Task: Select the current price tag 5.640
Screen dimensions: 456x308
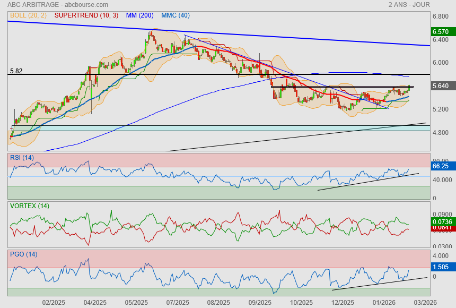Action: pos(441,86)
